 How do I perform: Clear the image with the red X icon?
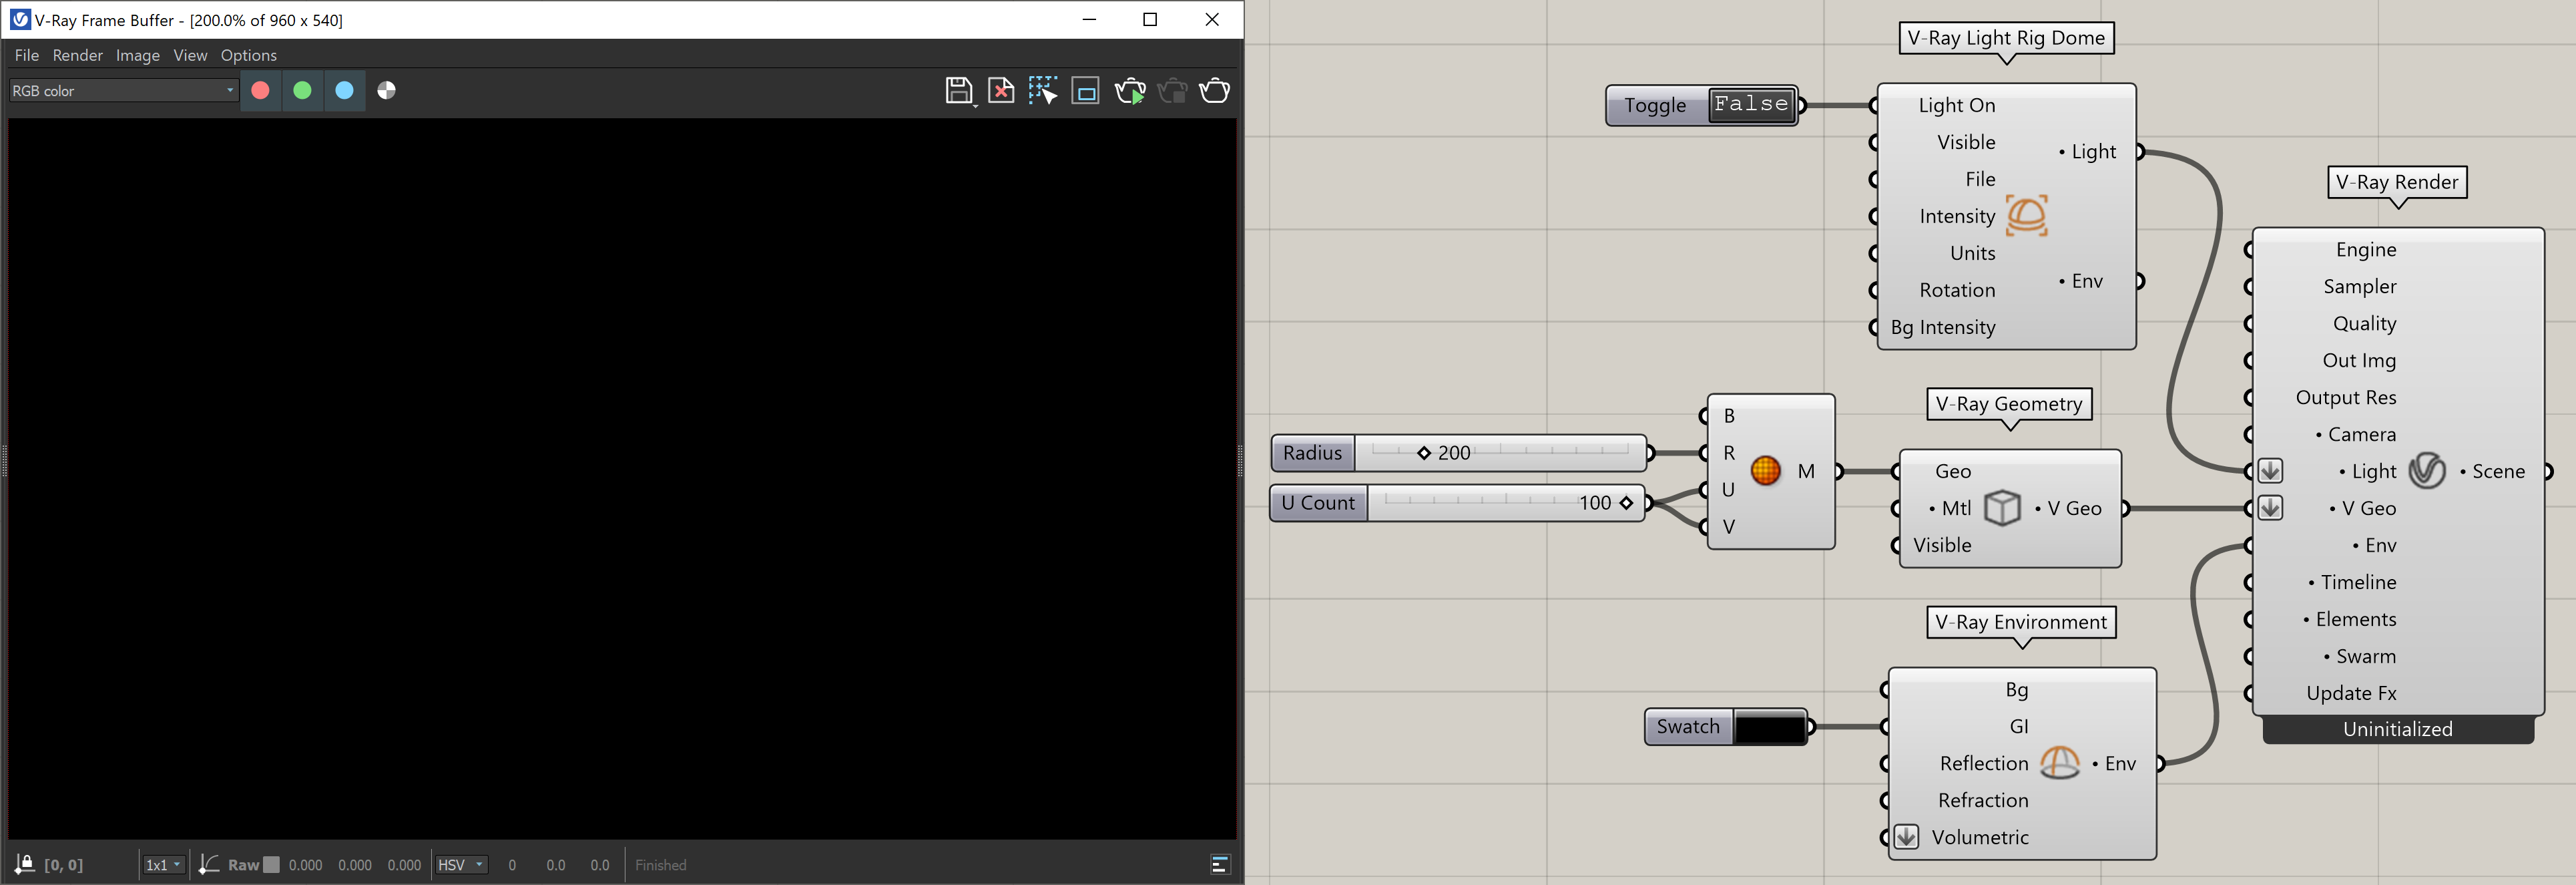[x=1001, y=91]
